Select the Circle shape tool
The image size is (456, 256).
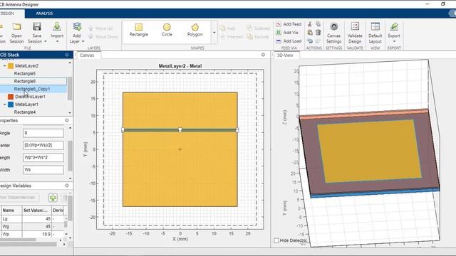coord(167,30)
